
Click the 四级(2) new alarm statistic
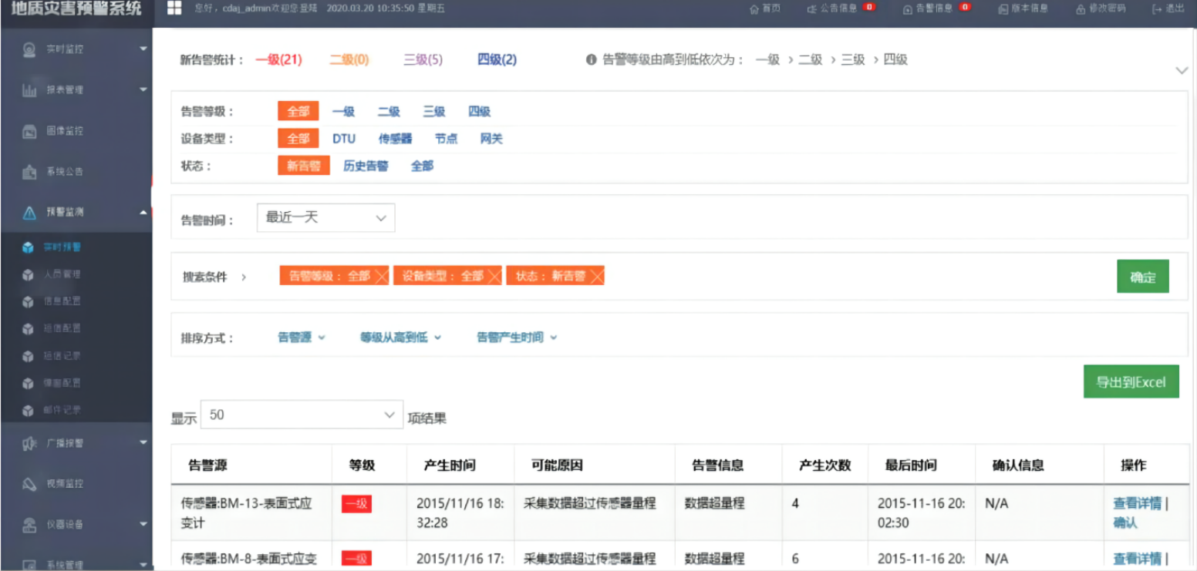pyautogui.click(x=497, y=59)
